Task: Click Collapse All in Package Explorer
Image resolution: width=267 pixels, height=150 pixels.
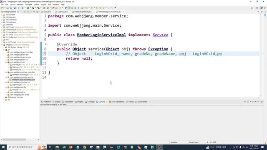Action: [25, 12]
